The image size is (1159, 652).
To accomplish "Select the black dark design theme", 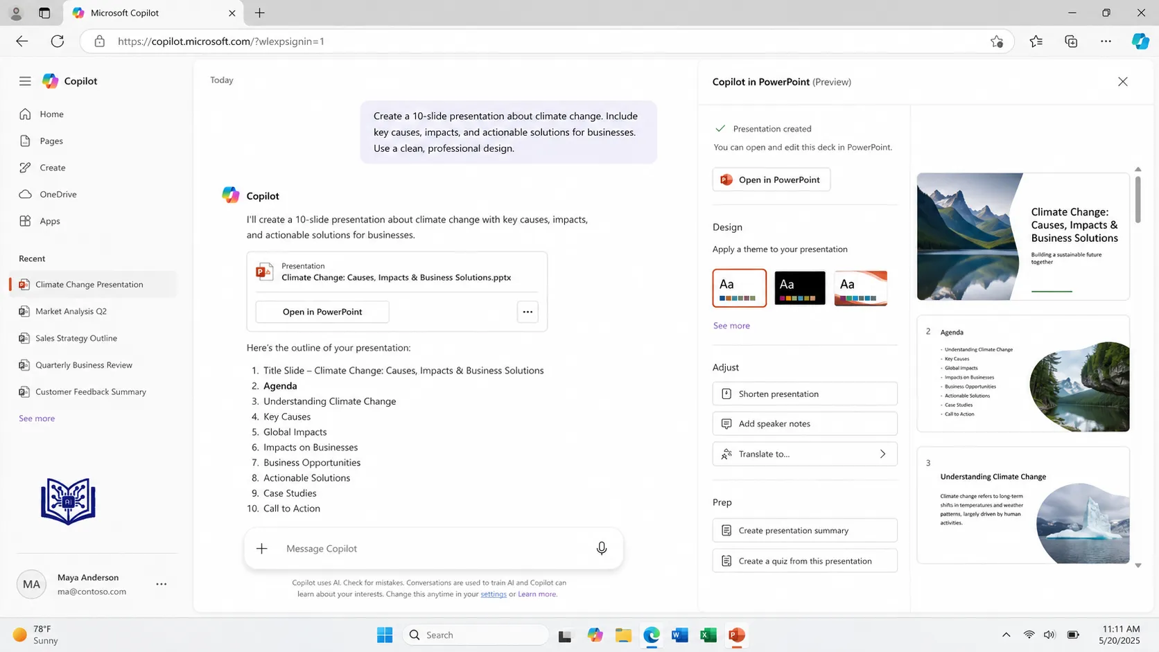I will coord(800,288).
